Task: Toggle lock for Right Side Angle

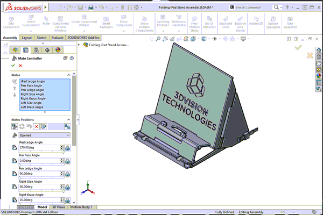Action: (68, 187)
